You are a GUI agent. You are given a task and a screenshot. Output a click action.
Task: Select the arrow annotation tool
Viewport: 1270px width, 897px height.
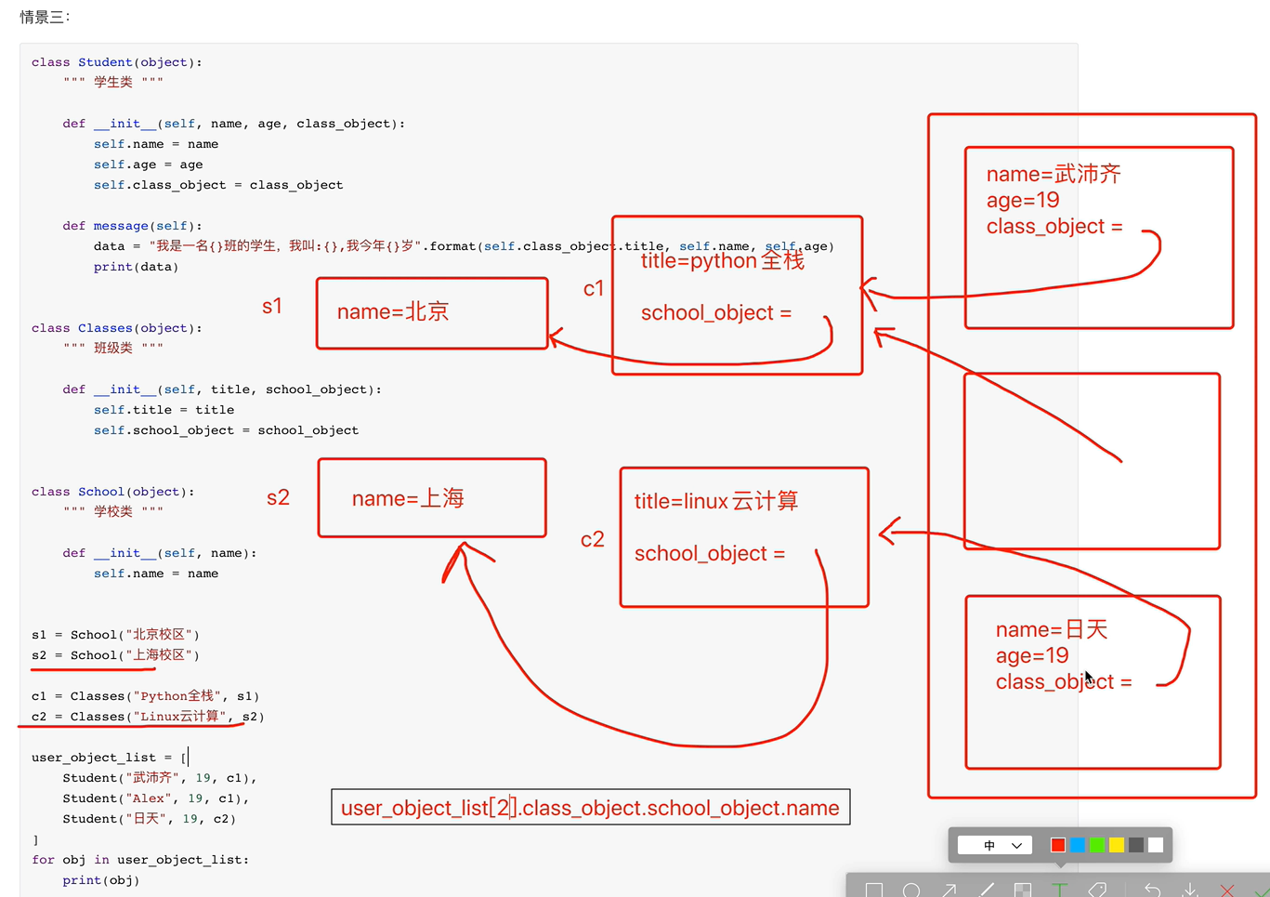(949, 890)
